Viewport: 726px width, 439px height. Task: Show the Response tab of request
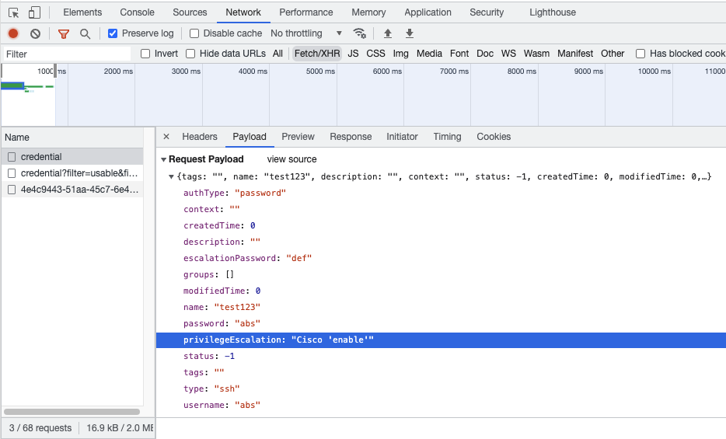pos(351,137)
